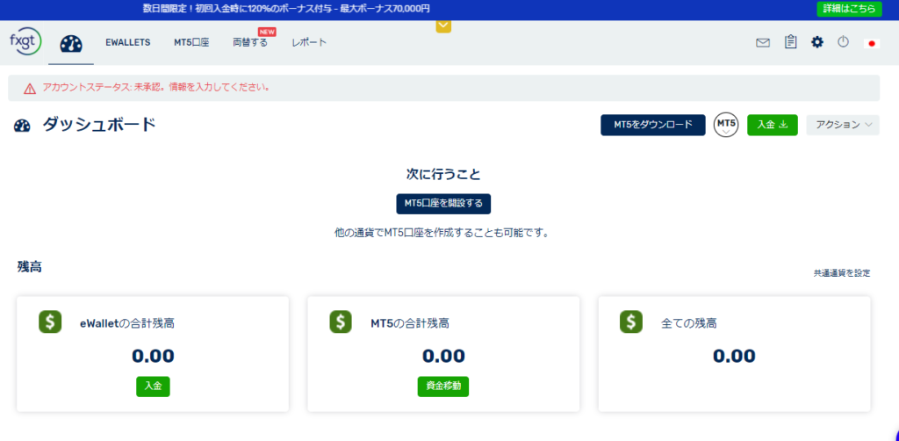The width and height of the screenshot is (899, 441).
Task: Click the MT5 balance dollar icon
Action: (x=341, y=322)
